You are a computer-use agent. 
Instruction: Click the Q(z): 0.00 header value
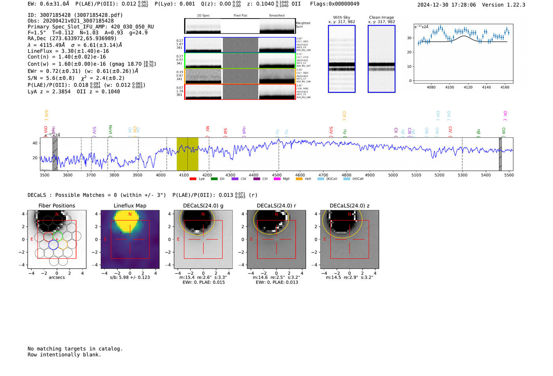coord(221,4)
